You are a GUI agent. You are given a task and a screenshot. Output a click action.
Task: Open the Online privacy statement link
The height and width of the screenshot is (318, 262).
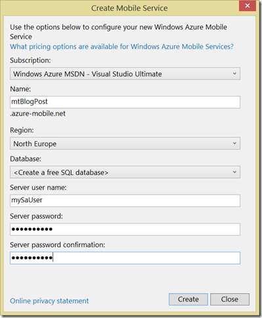(49, 301)
